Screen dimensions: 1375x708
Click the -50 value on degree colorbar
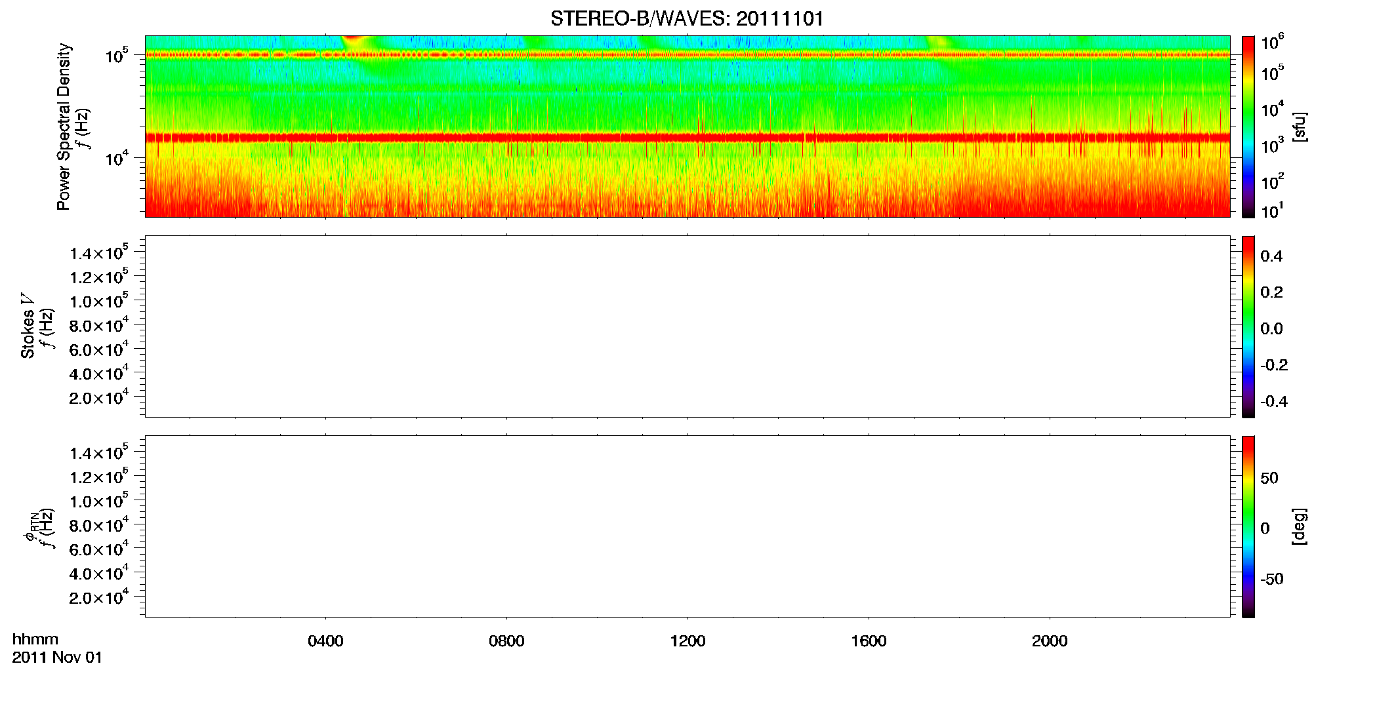1272,580
